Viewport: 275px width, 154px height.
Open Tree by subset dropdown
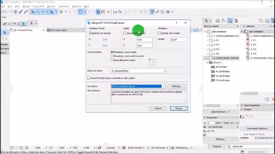(x=221, y=26)
